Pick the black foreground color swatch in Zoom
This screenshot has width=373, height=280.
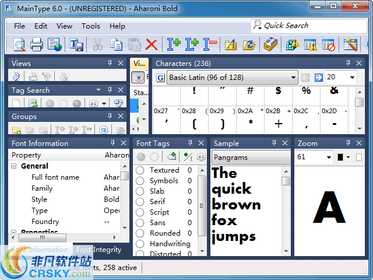click(340, 157)
